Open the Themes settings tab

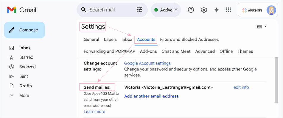(x=245, y=51)
